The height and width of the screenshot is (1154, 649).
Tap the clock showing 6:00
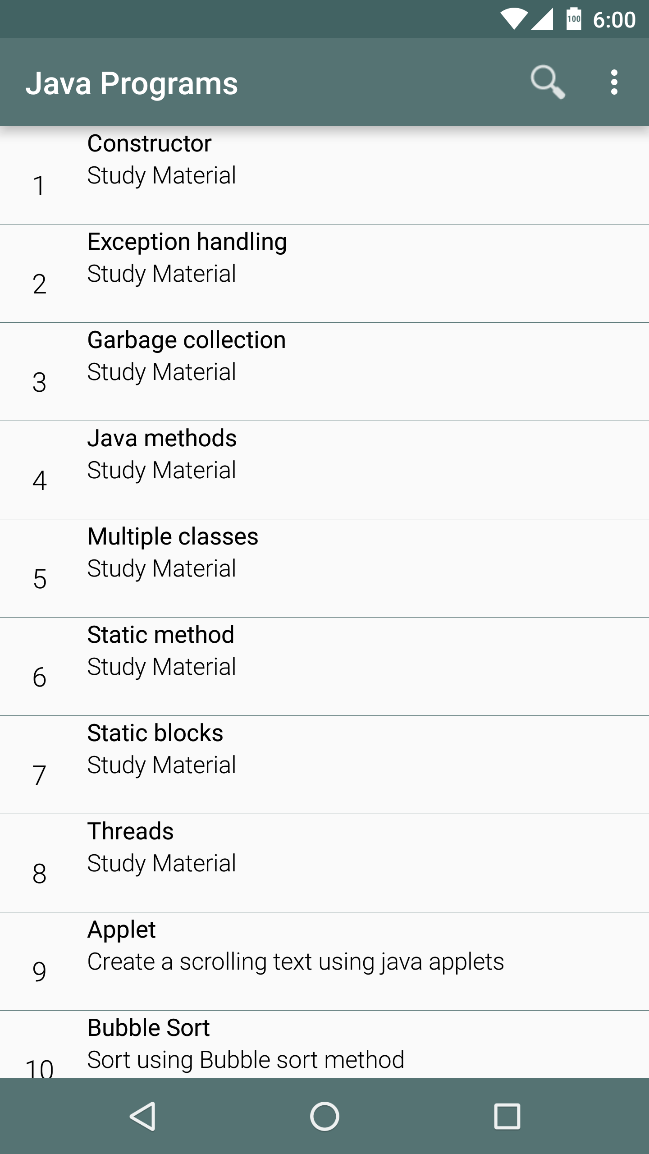614,20
